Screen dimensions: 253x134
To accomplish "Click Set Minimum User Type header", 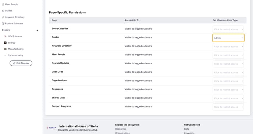I will (225, 20).
